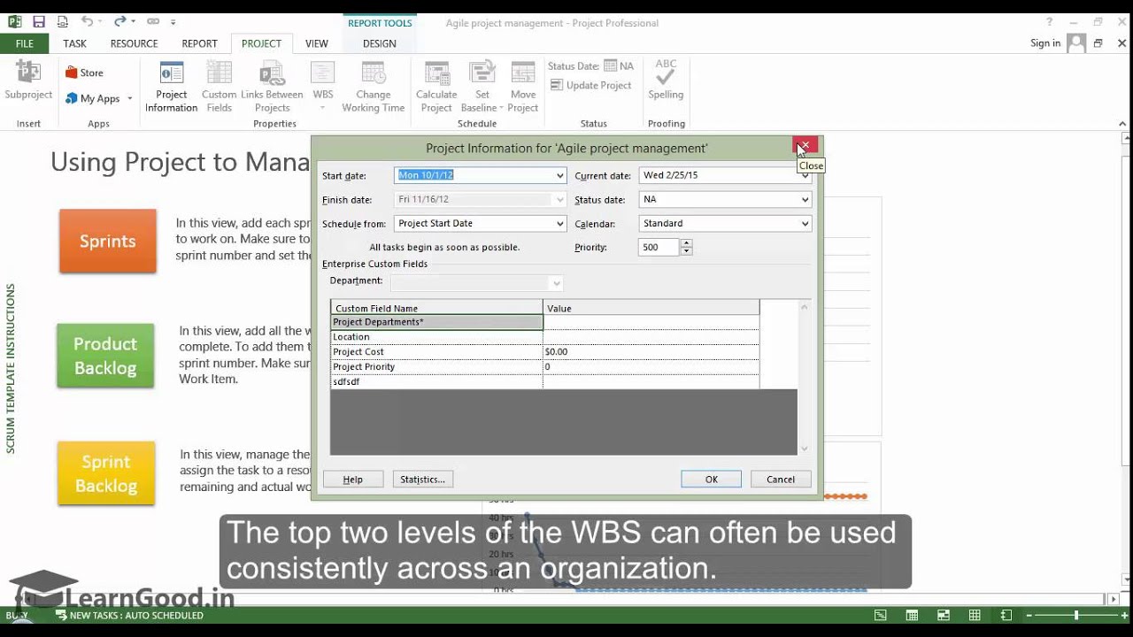Switch to the REPORT ribbon tab
Image resolution: width=1133 pixels, height=637 pixels.
coord(199,43)
